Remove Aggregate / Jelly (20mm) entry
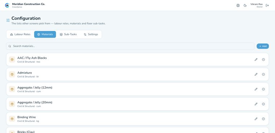Screen dimensions: 275x133 click(x=263, y=104)
